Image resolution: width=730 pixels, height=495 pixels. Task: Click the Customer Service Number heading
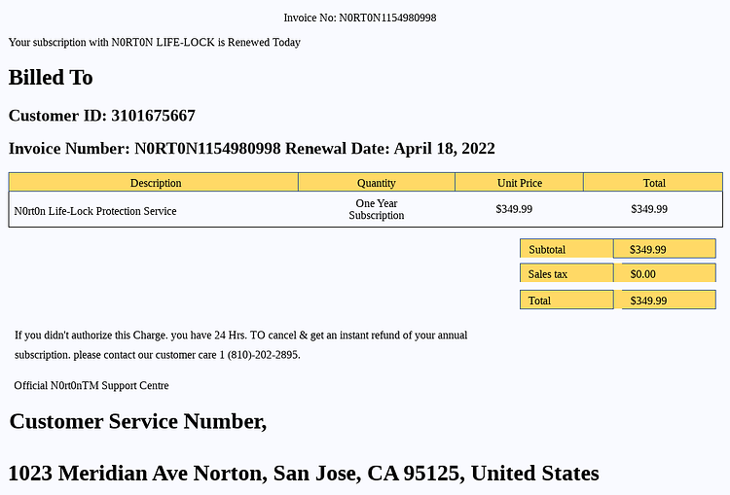click(138, 421)
